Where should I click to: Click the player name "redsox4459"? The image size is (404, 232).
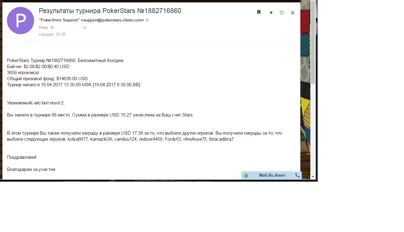(x=151, y=139)
